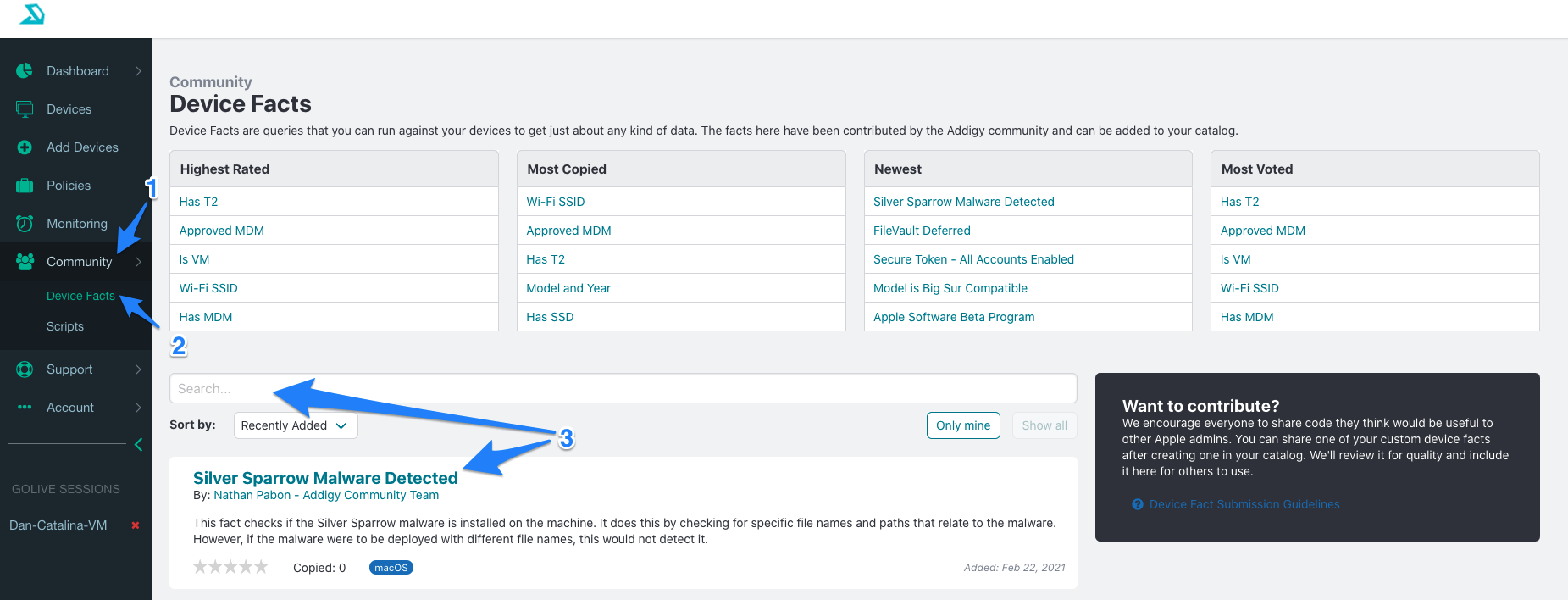Click the Added: Feb 22, 2021 date
The image size is (1568, 600).
point(1015,568)
